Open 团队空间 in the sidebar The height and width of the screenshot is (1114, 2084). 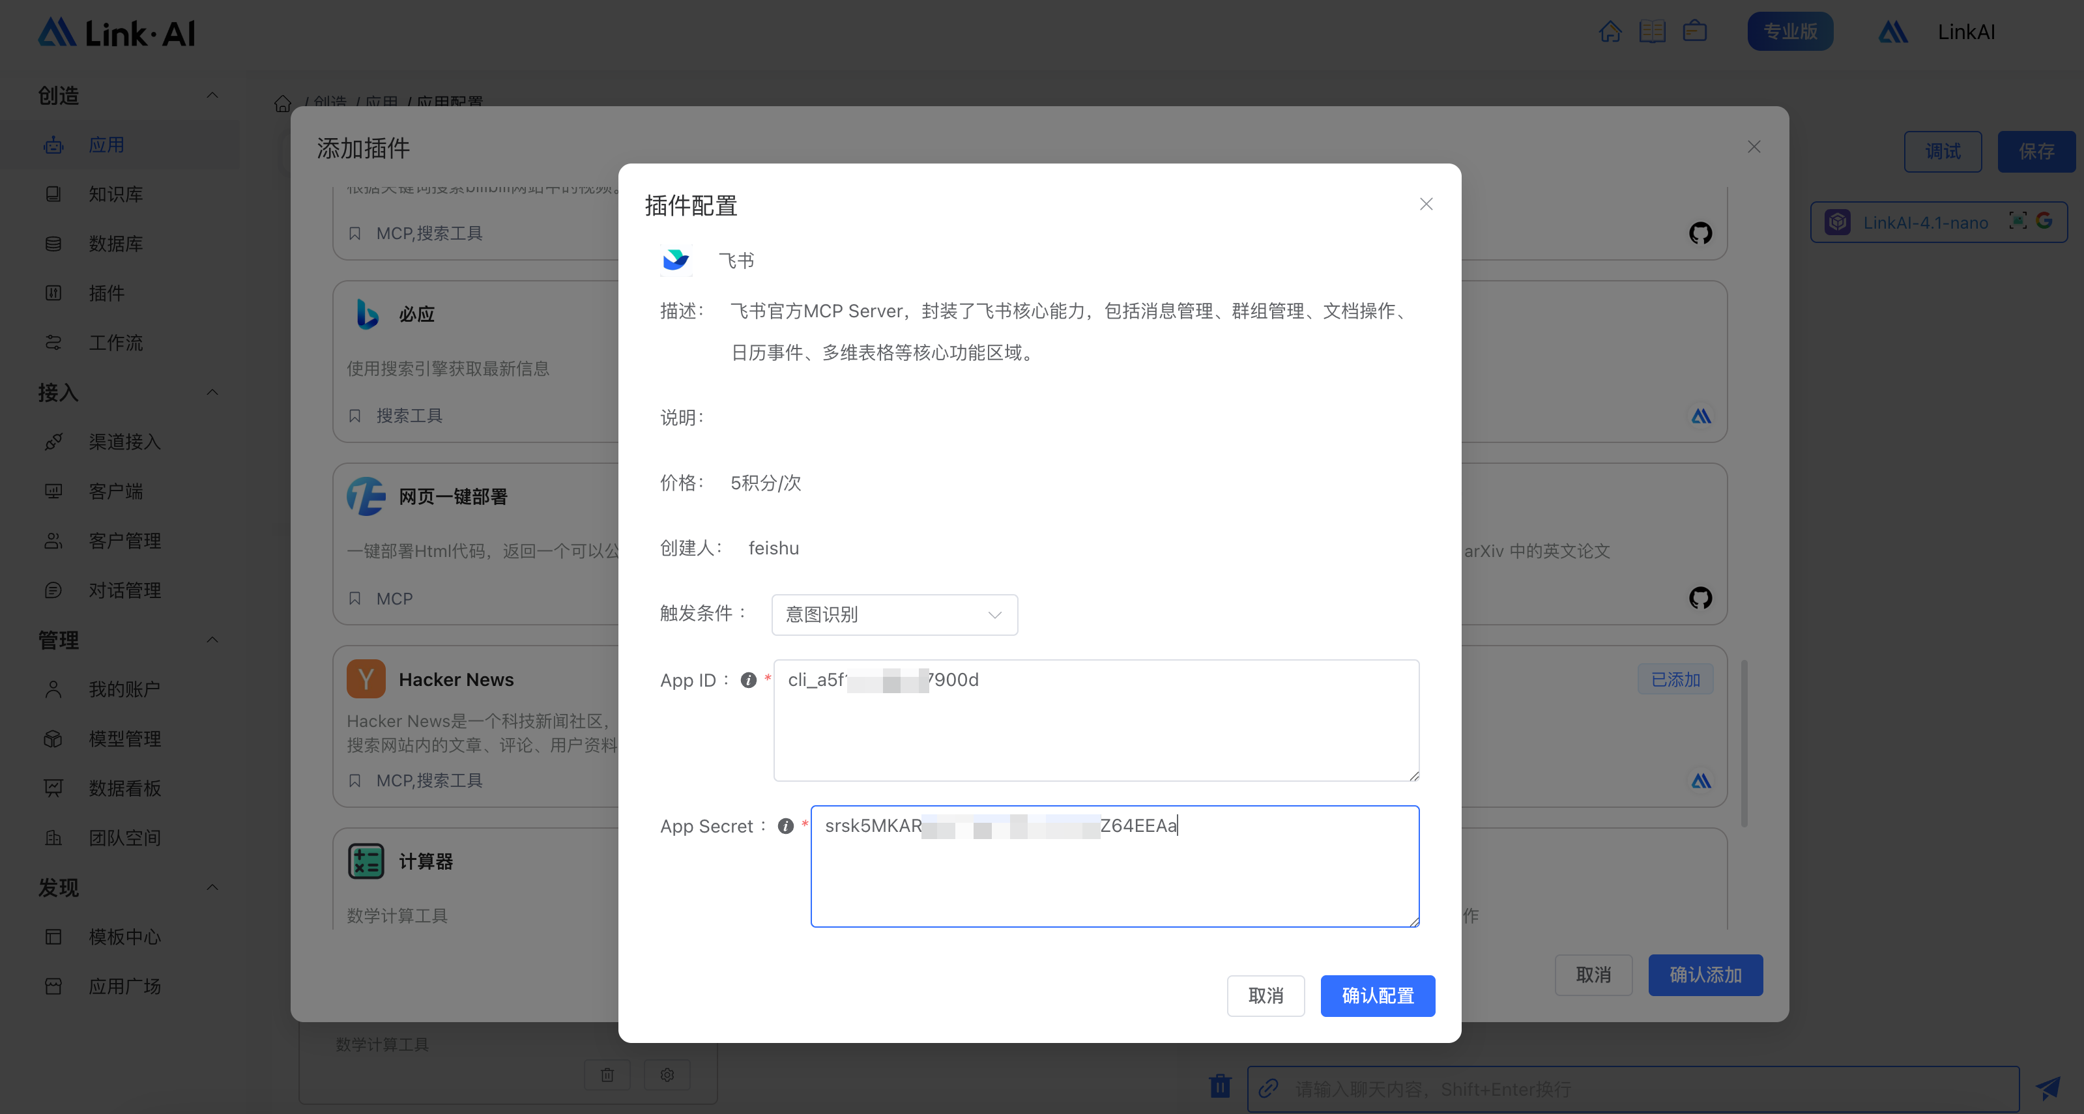tap(120, 838)
